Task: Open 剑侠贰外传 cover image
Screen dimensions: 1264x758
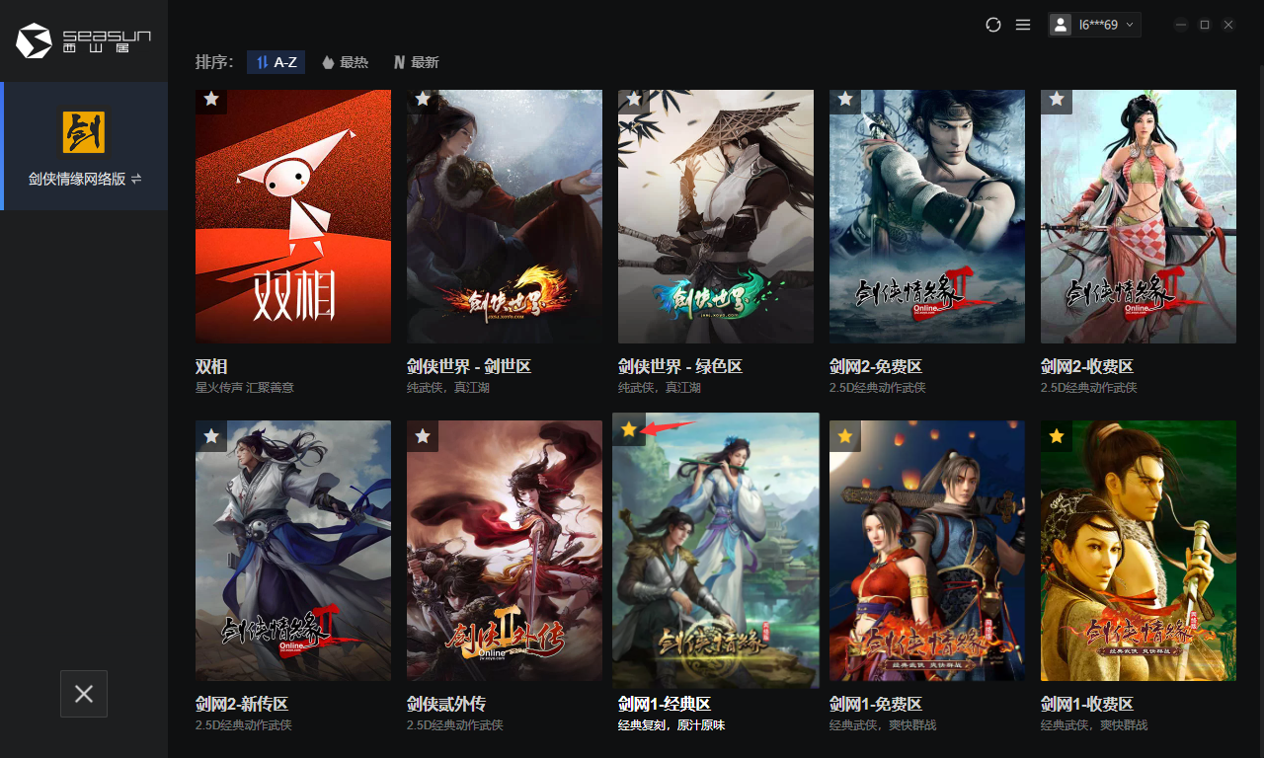Action: [505, 551]
